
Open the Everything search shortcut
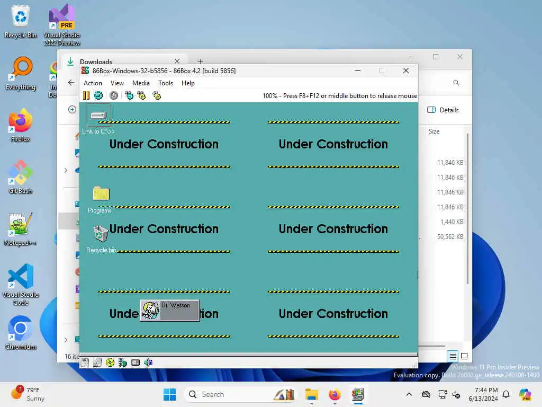[x=21, y=74]
